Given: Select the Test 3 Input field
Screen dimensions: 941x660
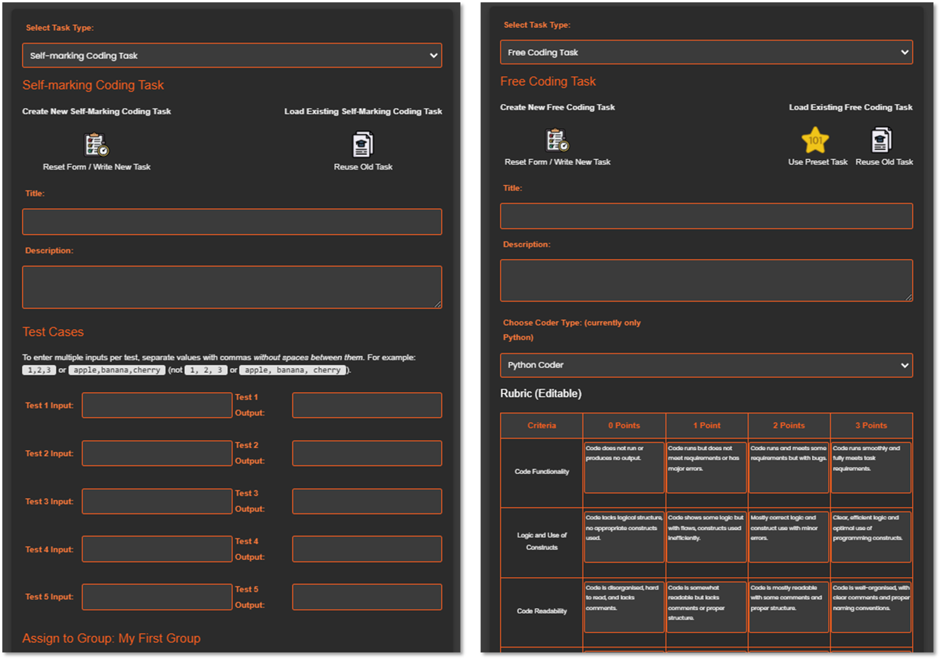Looking at the screenshot, I should 157,501.
